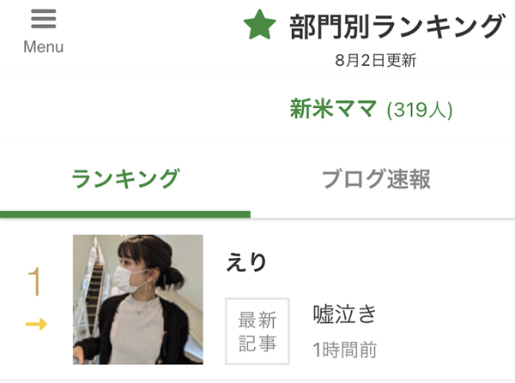515x383 pixels.
Task: Click the gray underline below ブログ速報
Action: click(x=383, y=218)
